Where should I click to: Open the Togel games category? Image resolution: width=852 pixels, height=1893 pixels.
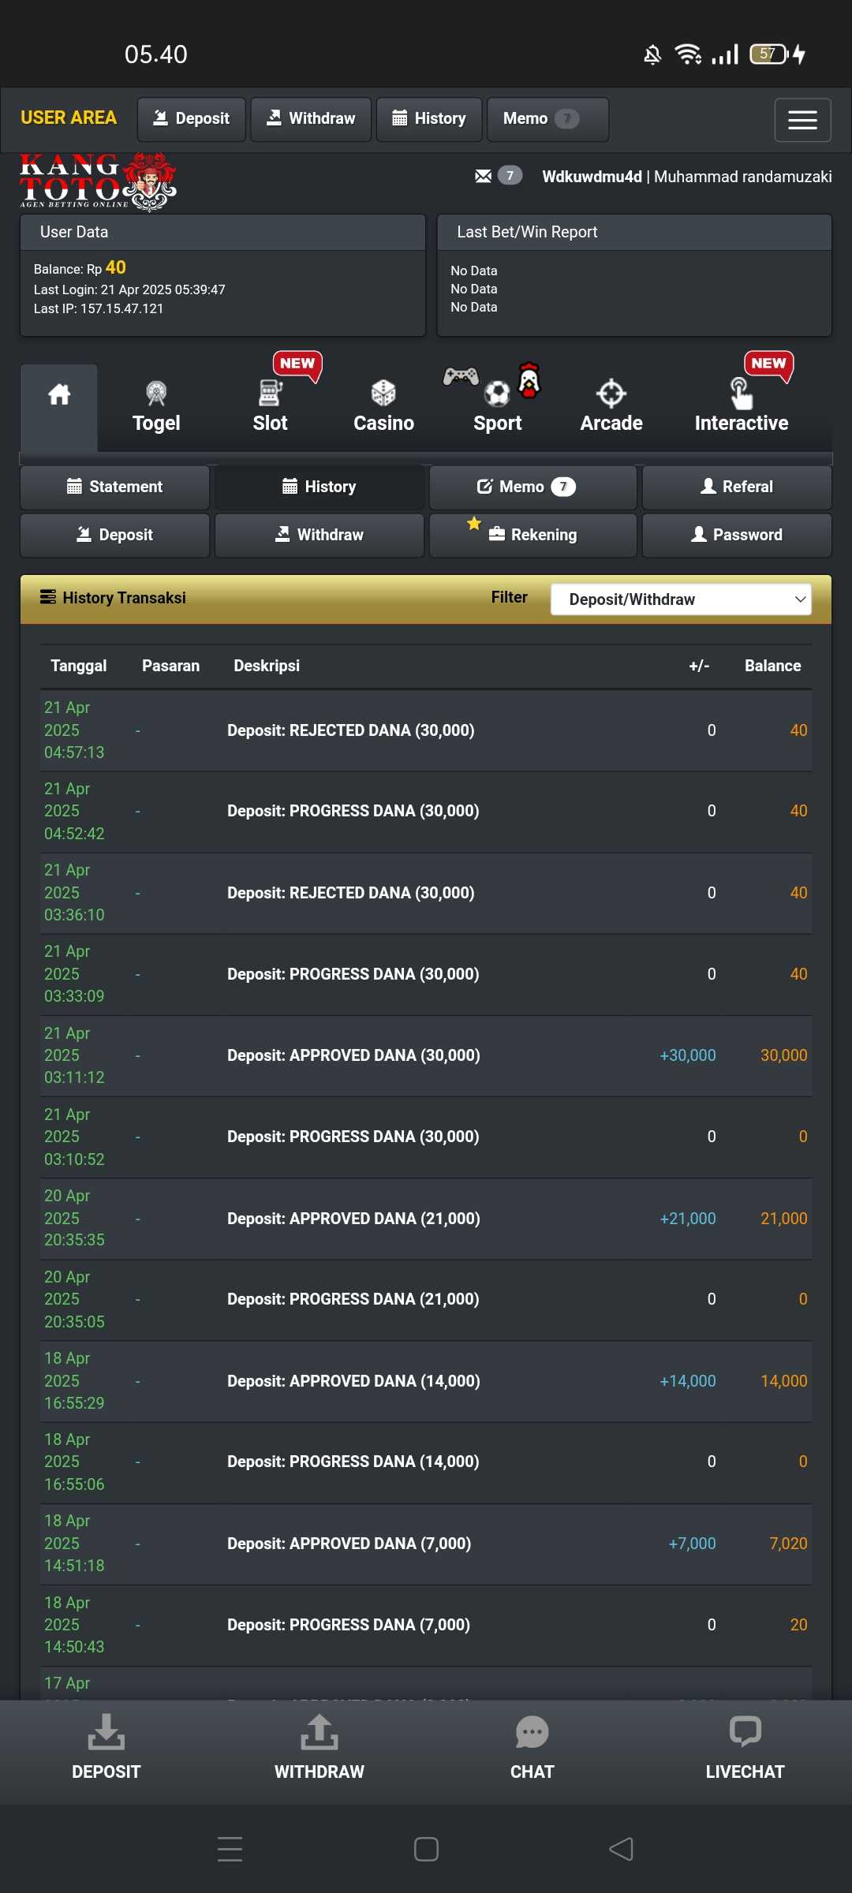156,408
